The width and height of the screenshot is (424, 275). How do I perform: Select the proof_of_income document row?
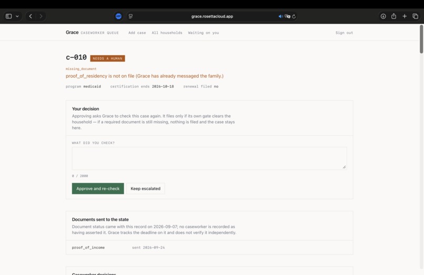click(x=209, y=248)
